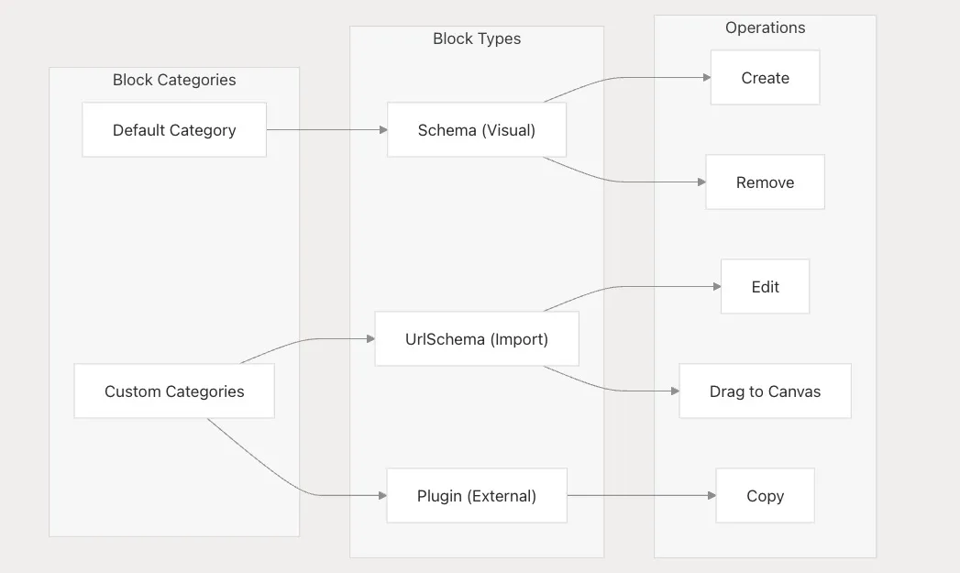Click the arrow from Default Category to Schema
960x573 pixels.
coord(326,130)
